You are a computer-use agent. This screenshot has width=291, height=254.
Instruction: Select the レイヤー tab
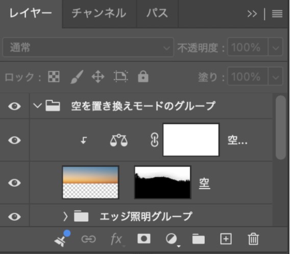[x=31, y=13]
